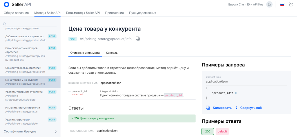
Task: Click collapse arrows icon beside Свернуть всё
Action: pos(236,108)
